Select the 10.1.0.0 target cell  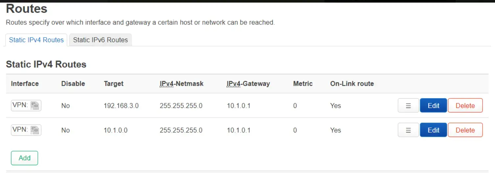(x=116, y=130)
